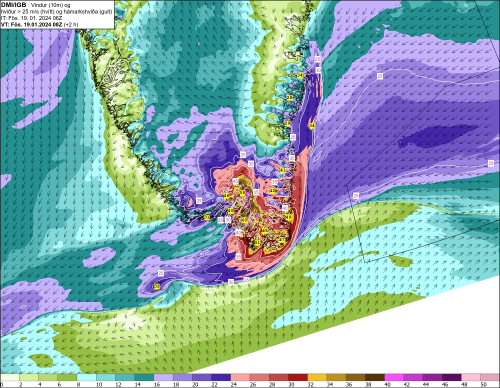The width and height of the screenshot is (500, 388).
Task: Choose the pink 24–26 legend swatch
Action: tap(240, 377)
